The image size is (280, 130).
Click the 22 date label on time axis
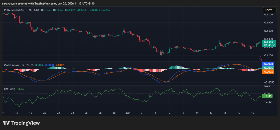[59, 113]
